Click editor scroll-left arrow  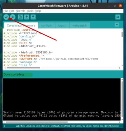pos(5,68)
